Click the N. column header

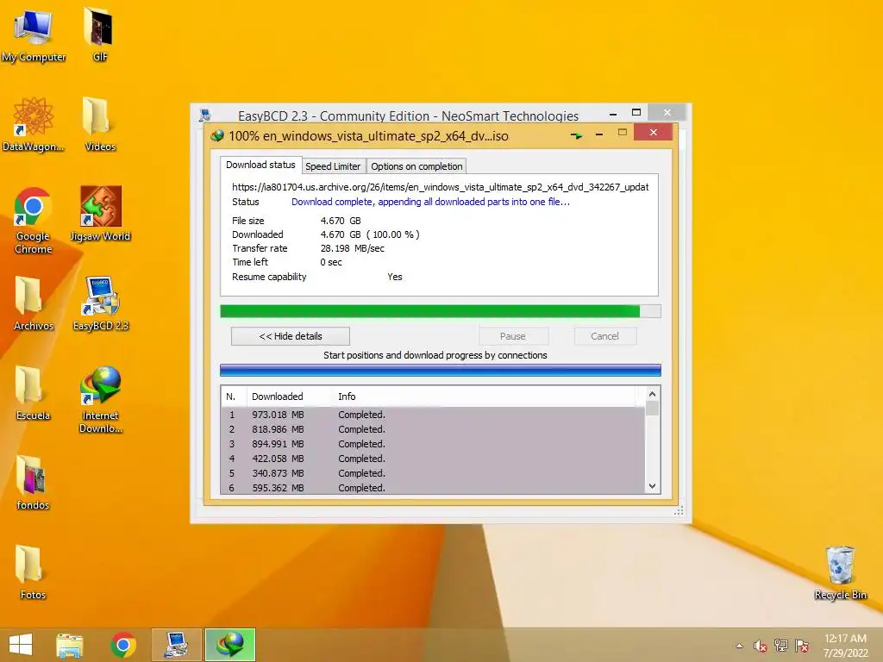(x=234, y=397)
